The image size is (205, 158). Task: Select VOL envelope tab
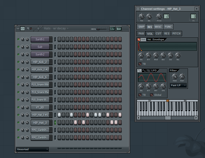point(150,34)
